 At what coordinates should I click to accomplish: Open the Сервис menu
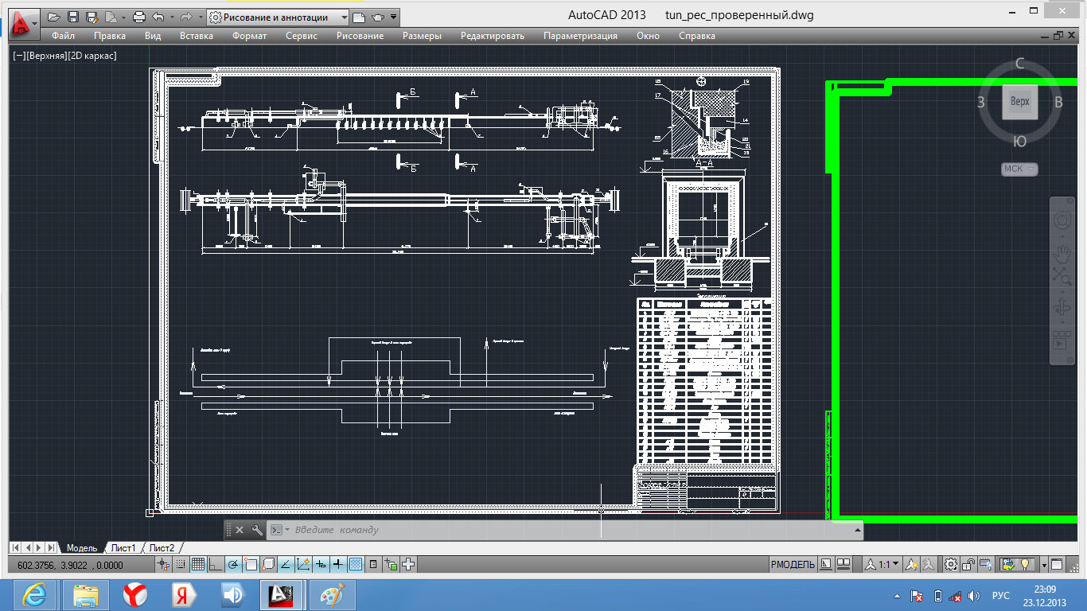pyautogui.click(x=302, y=36)
